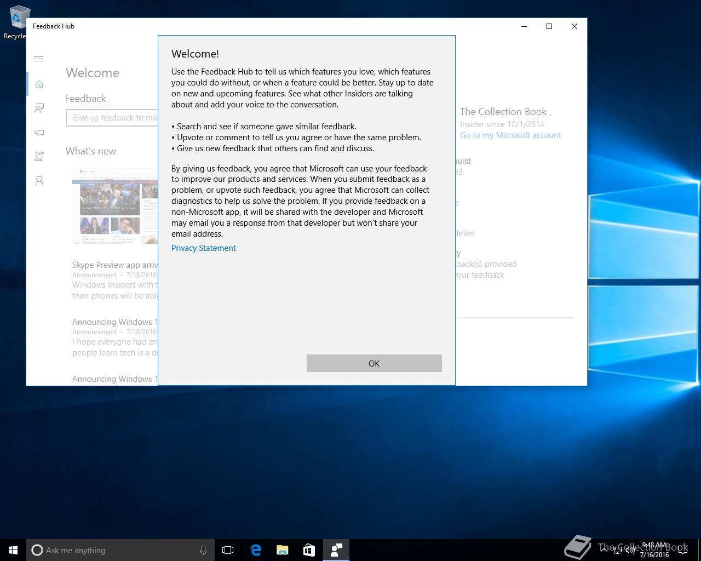Viewport: 701px width, 561px height.
Task: Open Task View from the taskbar
Action: pyautogui.click(x=228, y=550)
